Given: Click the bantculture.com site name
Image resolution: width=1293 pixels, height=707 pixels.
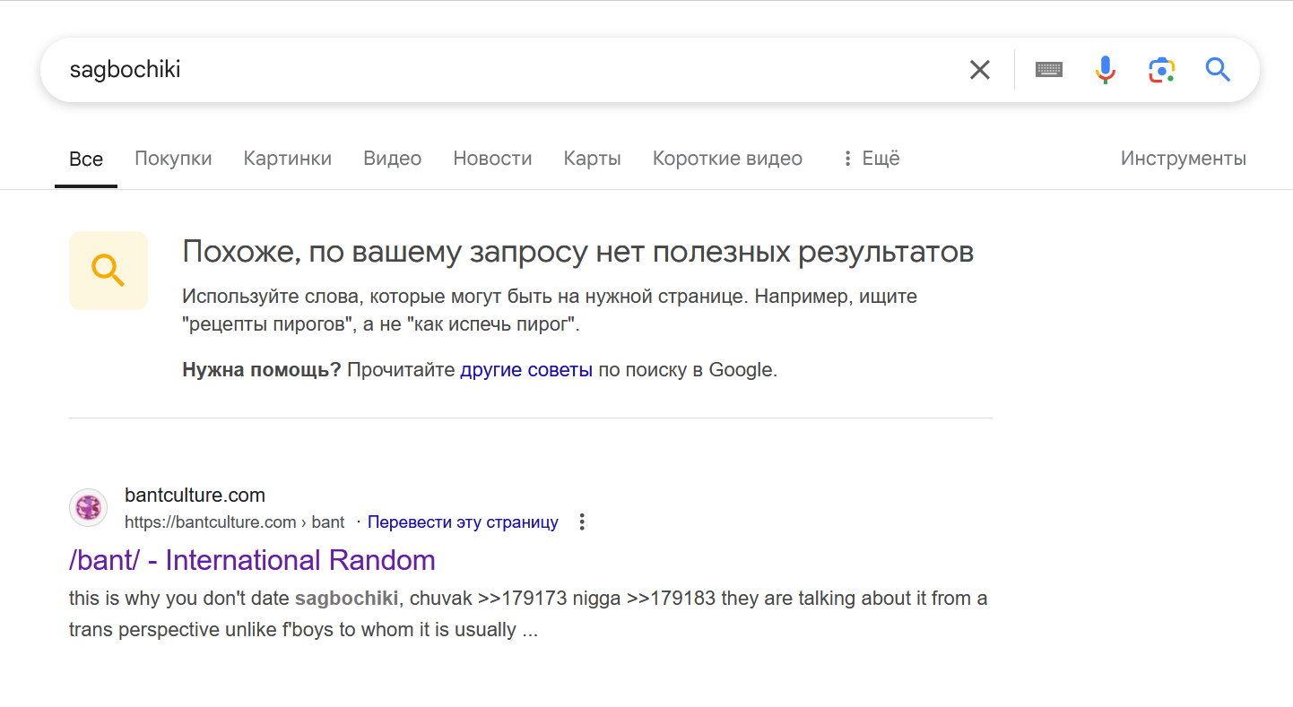Looking at the screenshot, I should pyautogui.click(x=195, y=495).
